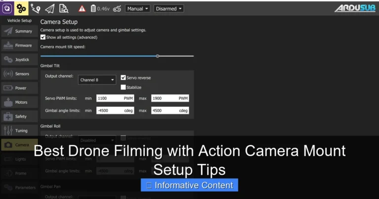Viewport: 379px width, 199px height.
Task: Click the Firmware download icon
Action: point(8,45)
